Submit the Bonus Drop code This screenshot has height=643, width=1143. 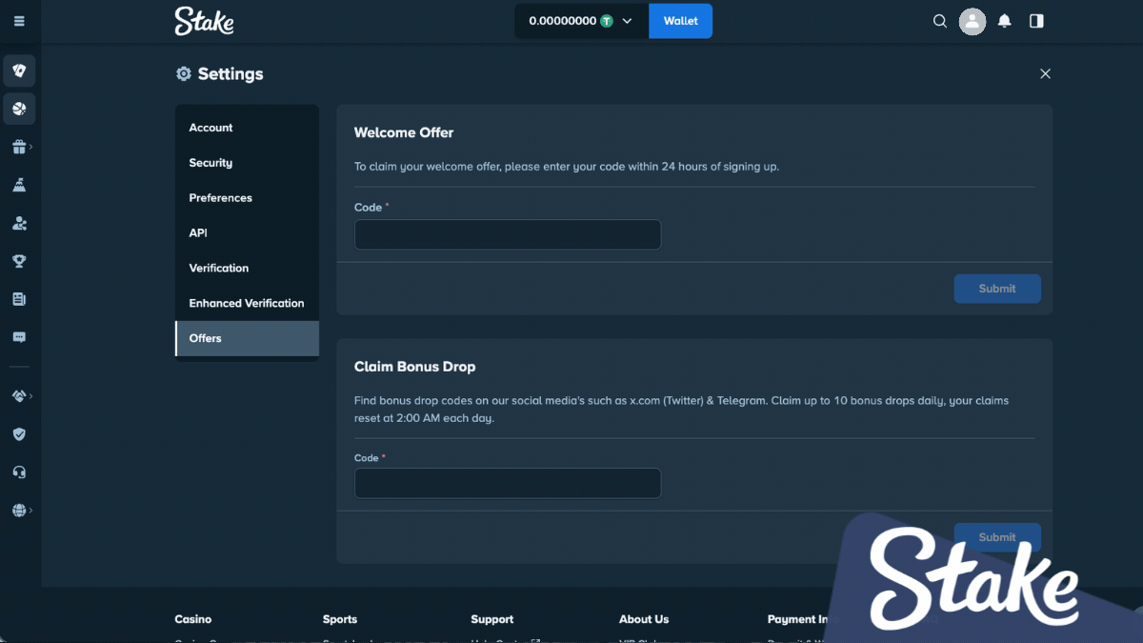point(997,537)
